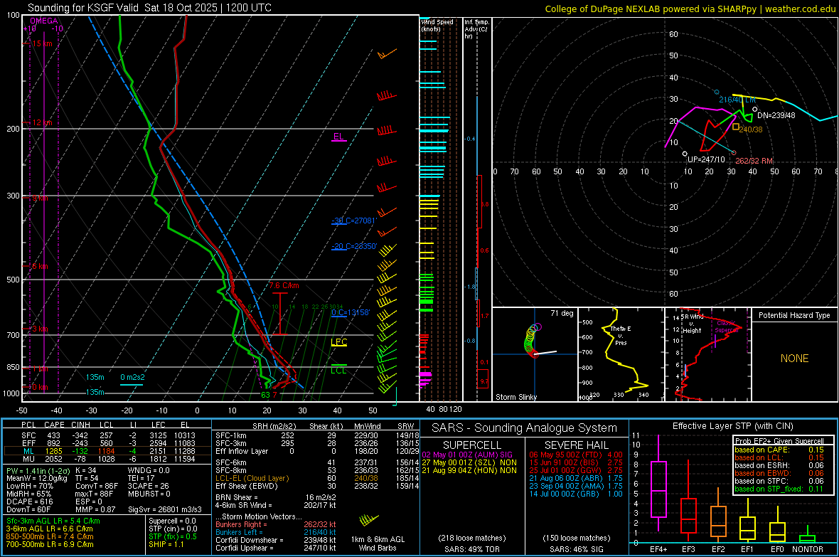Click the STP (fix) = 0.5 value
The image size is (839, 557).
(173, 536)
